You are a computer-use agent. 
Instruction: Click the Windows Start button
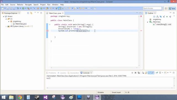pos(4,97)
